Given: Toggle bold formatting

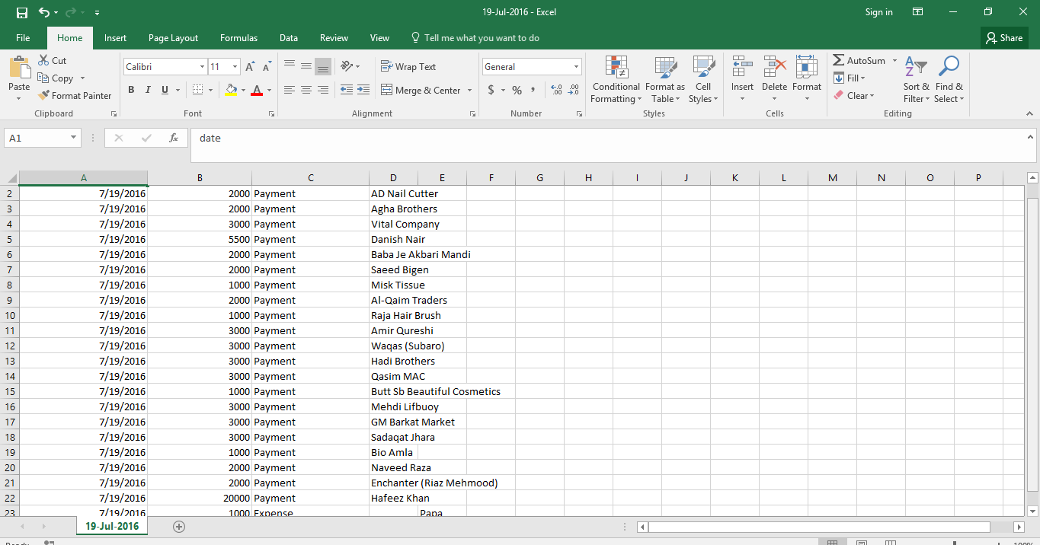Looking at the screenshot, I should coord(131,90).
